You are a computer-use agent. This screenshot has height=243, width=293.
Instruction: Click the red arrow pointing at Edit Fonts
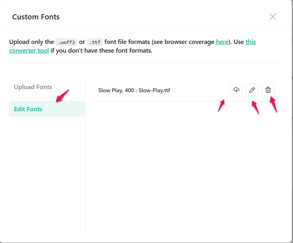62,96
